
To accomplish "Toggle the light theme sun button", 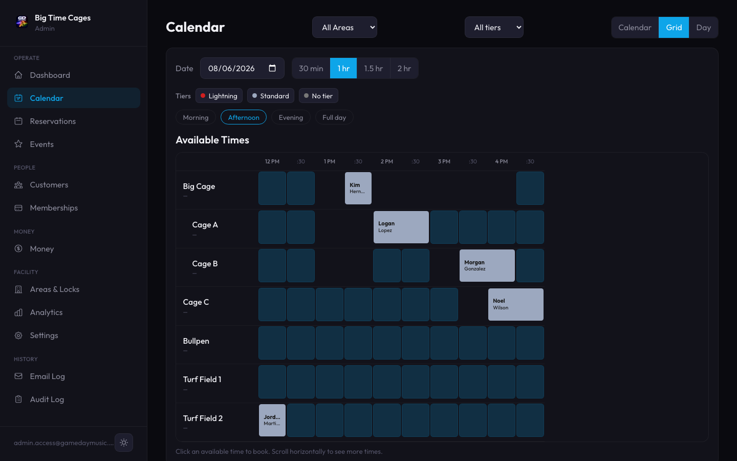I will click(124, 443).
